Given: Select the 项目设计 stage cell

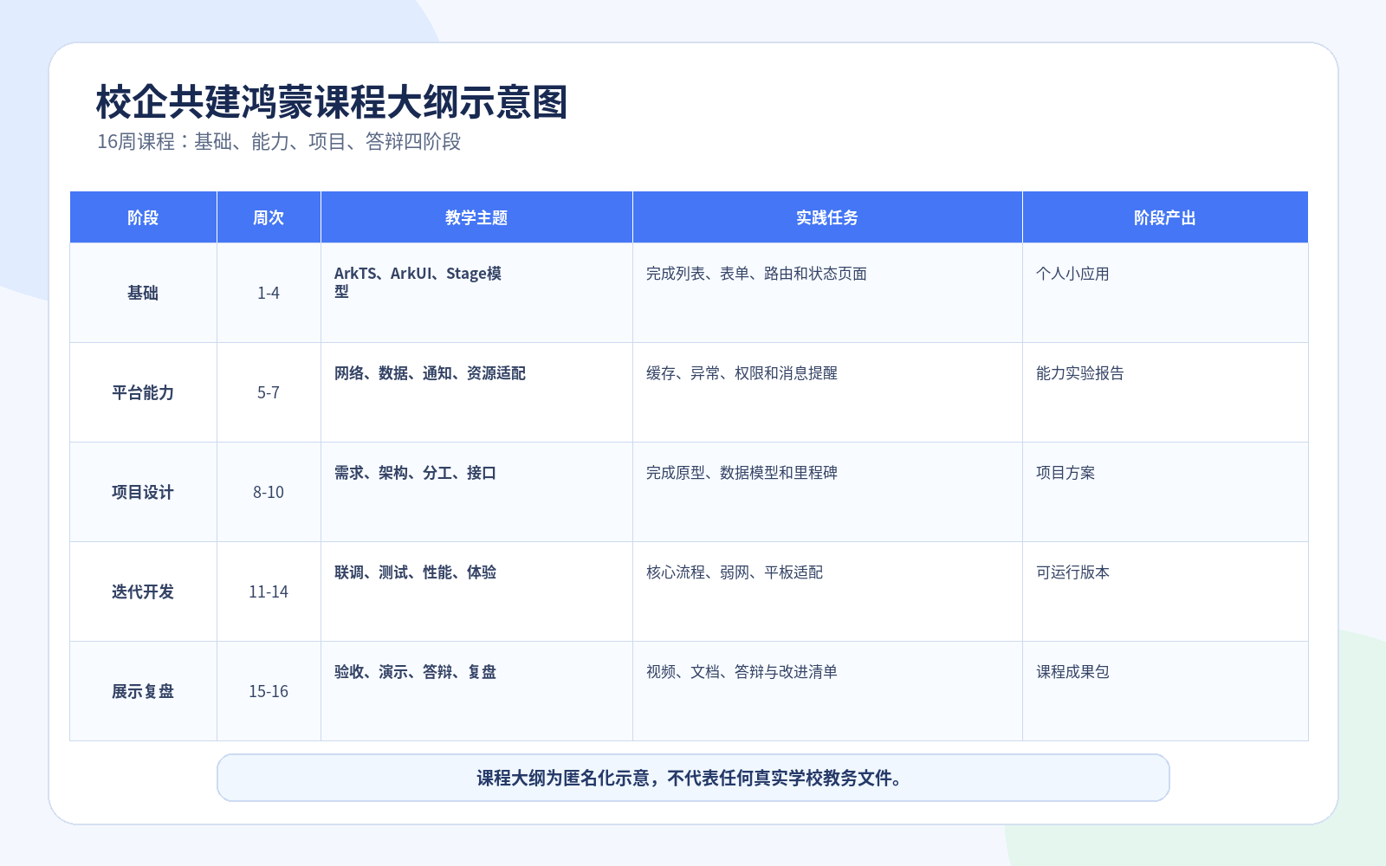Looking at the screenshot, I should pos(143,492).
